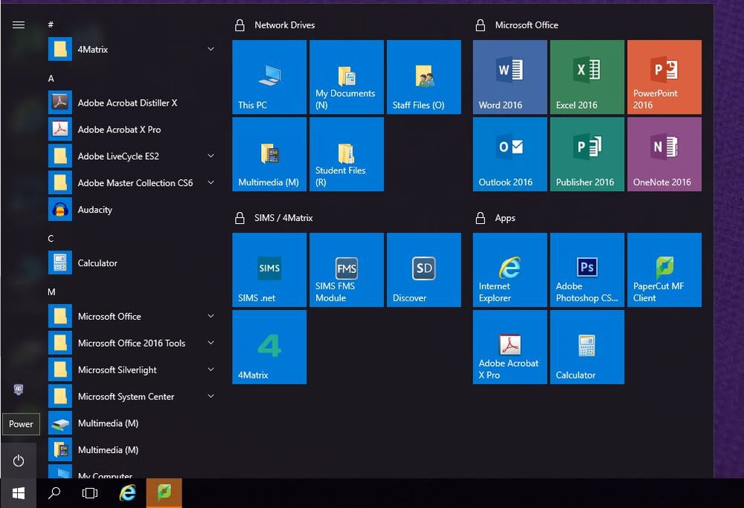Open Task View on the taskbar
This screenshot has height=508, width=744.
pos(90,493)
